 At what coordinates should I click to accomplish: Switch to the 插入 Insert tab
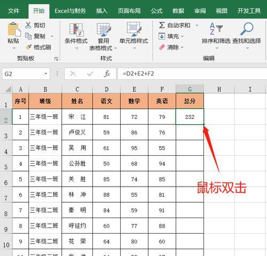(102, 11)
